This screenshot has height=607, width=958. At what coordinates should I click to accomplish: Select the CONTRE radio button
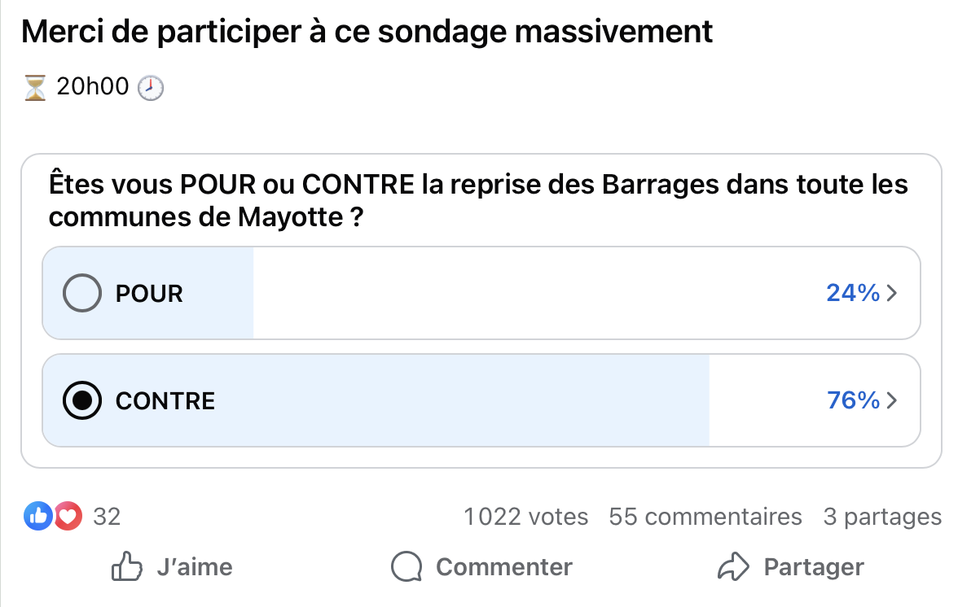(x=82, y=400)
